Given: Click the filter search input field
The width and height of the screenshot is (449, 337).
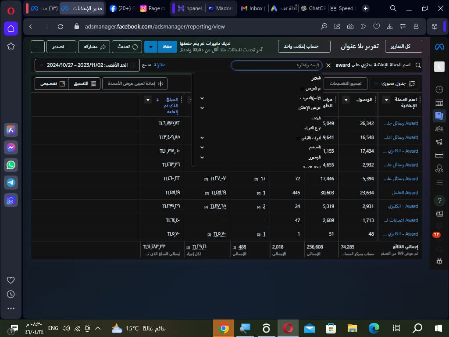Looking at the screenshot, I should tap(276, 65).
